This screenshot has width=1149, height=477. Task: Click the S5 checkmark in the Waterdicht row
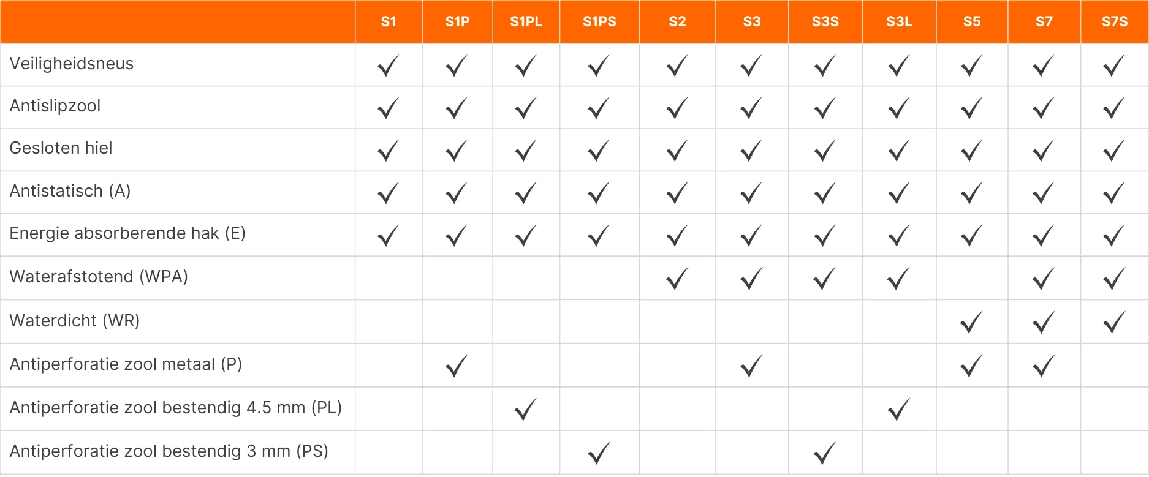pos(971,322)
